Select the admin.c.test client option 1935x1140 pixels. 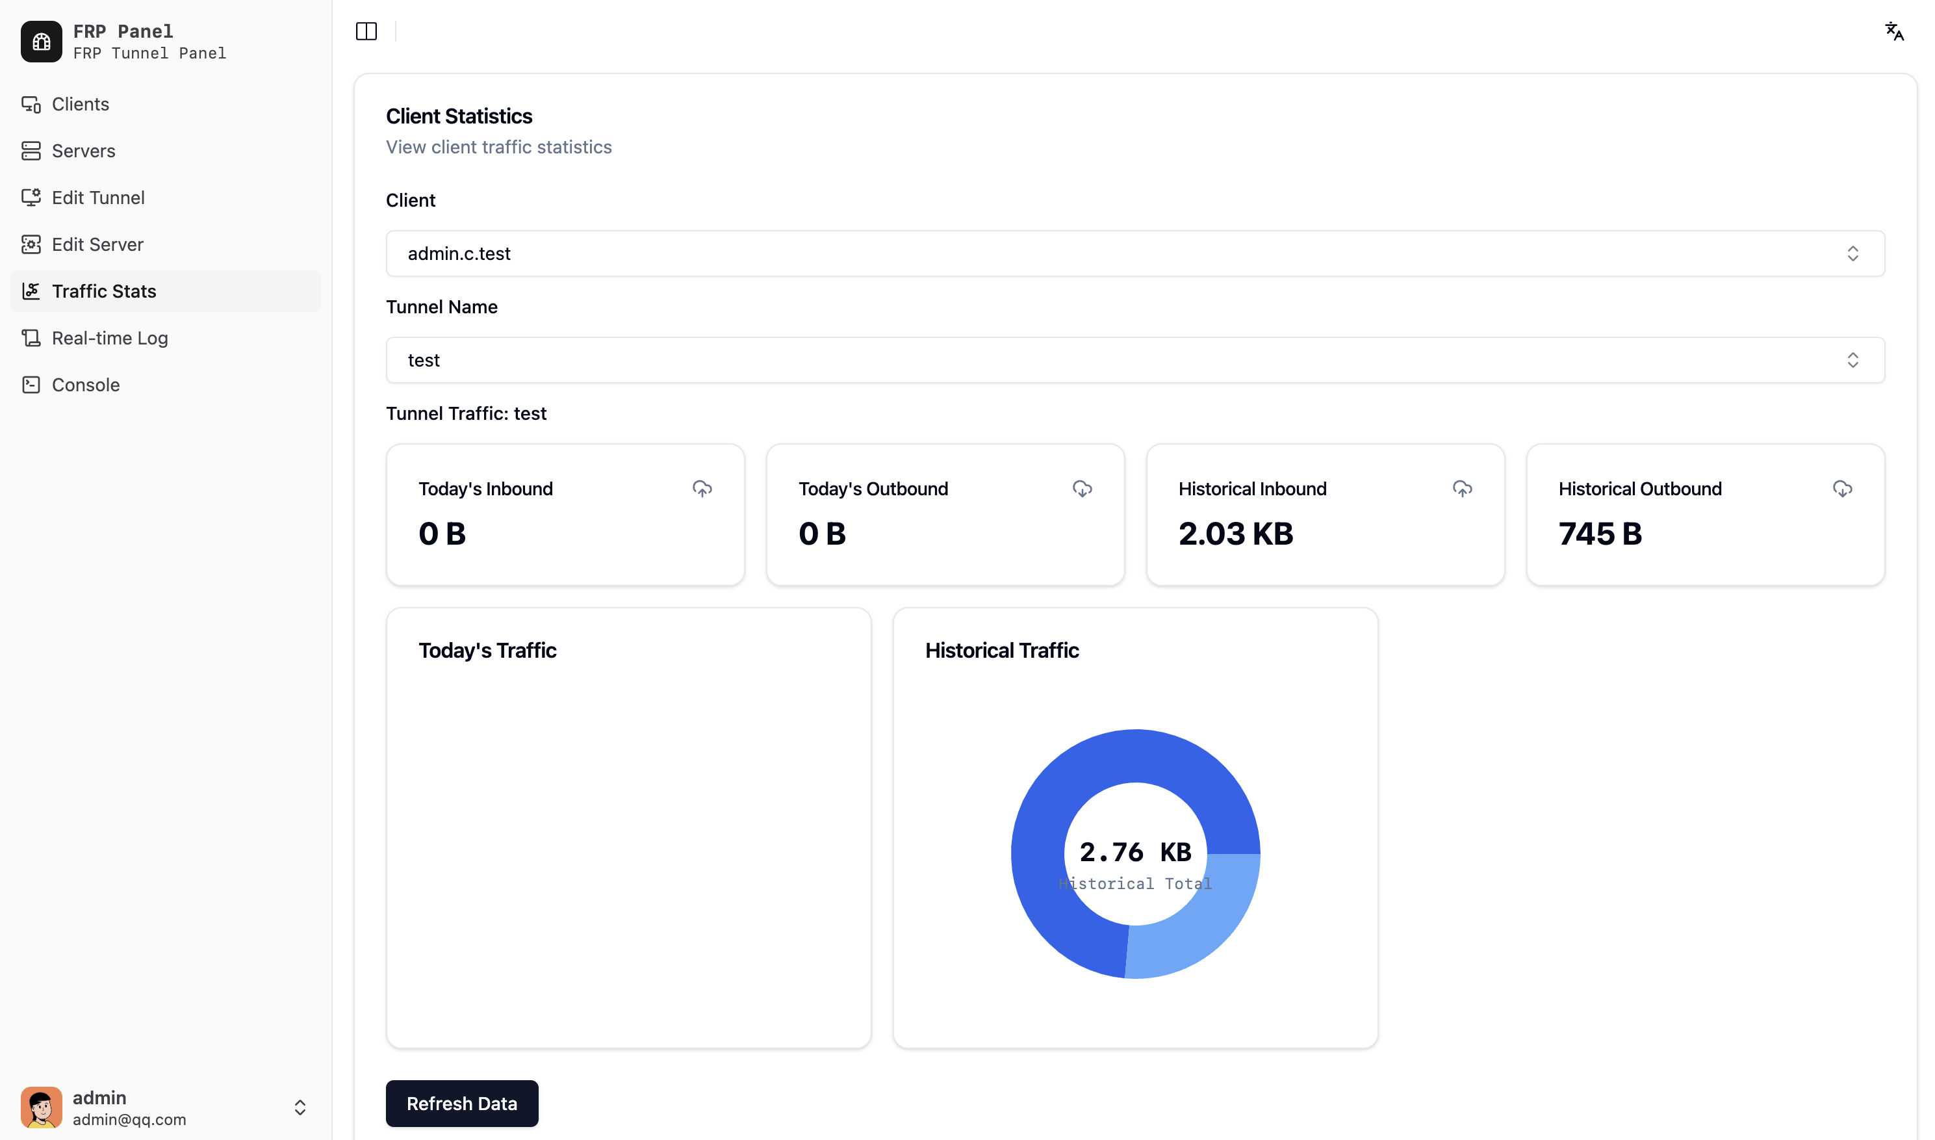click(1135, 252)
